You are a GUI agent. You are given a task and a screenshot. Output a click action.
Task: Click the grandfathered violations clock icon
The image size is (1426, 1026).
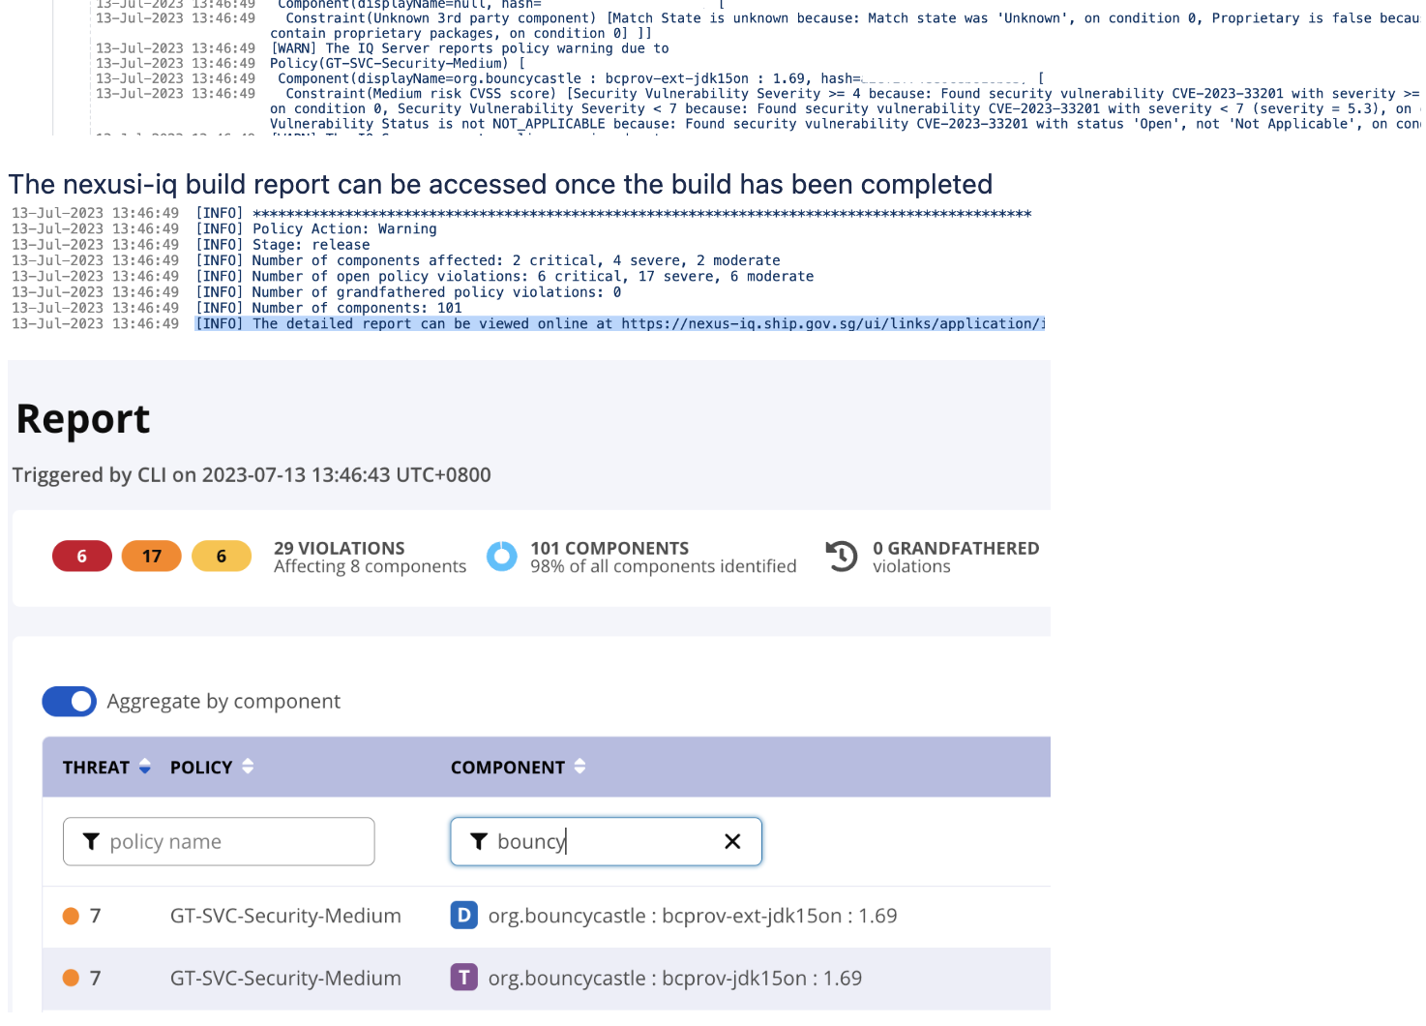[x=841, y=557]
